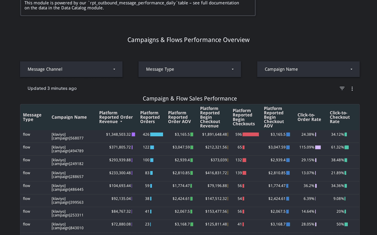Click the cyan orders bar showing 426
Viewport: 377px width, 235px height.
click(156, 134)
